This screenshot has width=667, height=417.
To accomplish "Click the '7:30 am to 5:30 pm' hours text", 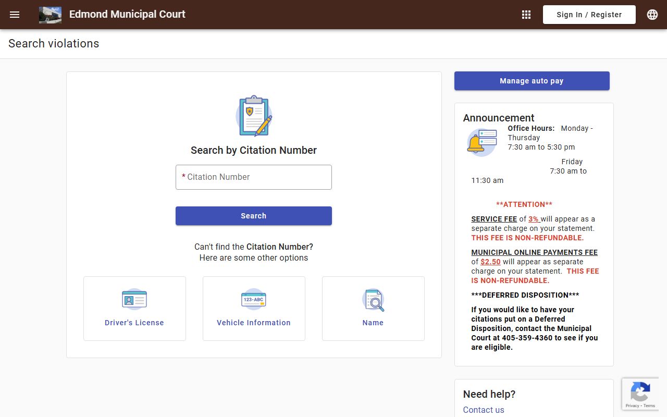I will pyautogui.click(x=541, y=147).
